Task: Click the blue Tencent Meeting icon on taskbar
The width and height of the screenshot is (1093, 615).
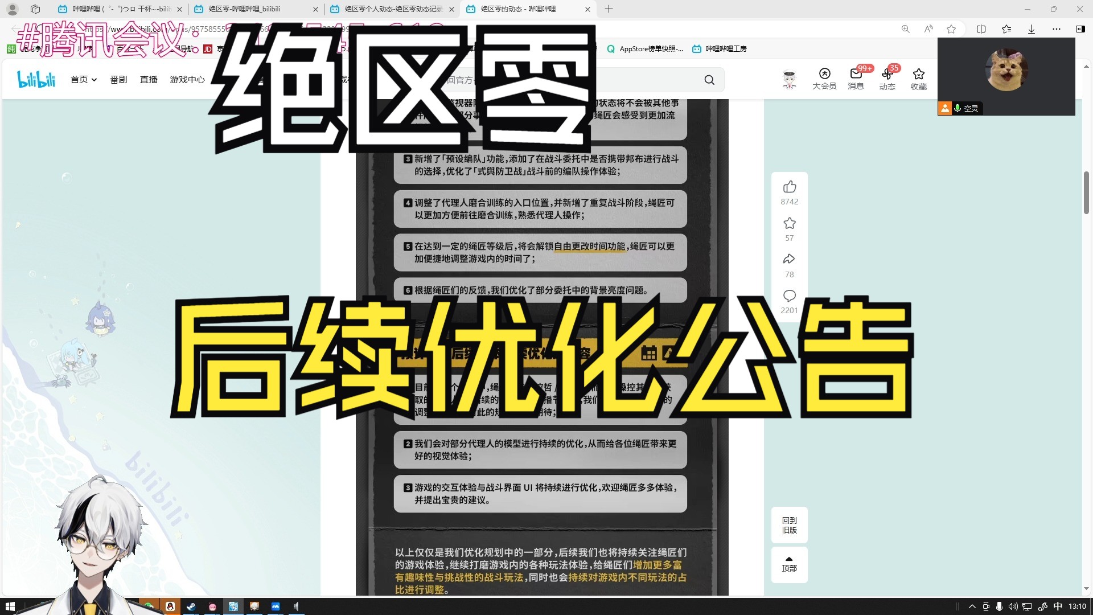Action: tap(276, 606)
